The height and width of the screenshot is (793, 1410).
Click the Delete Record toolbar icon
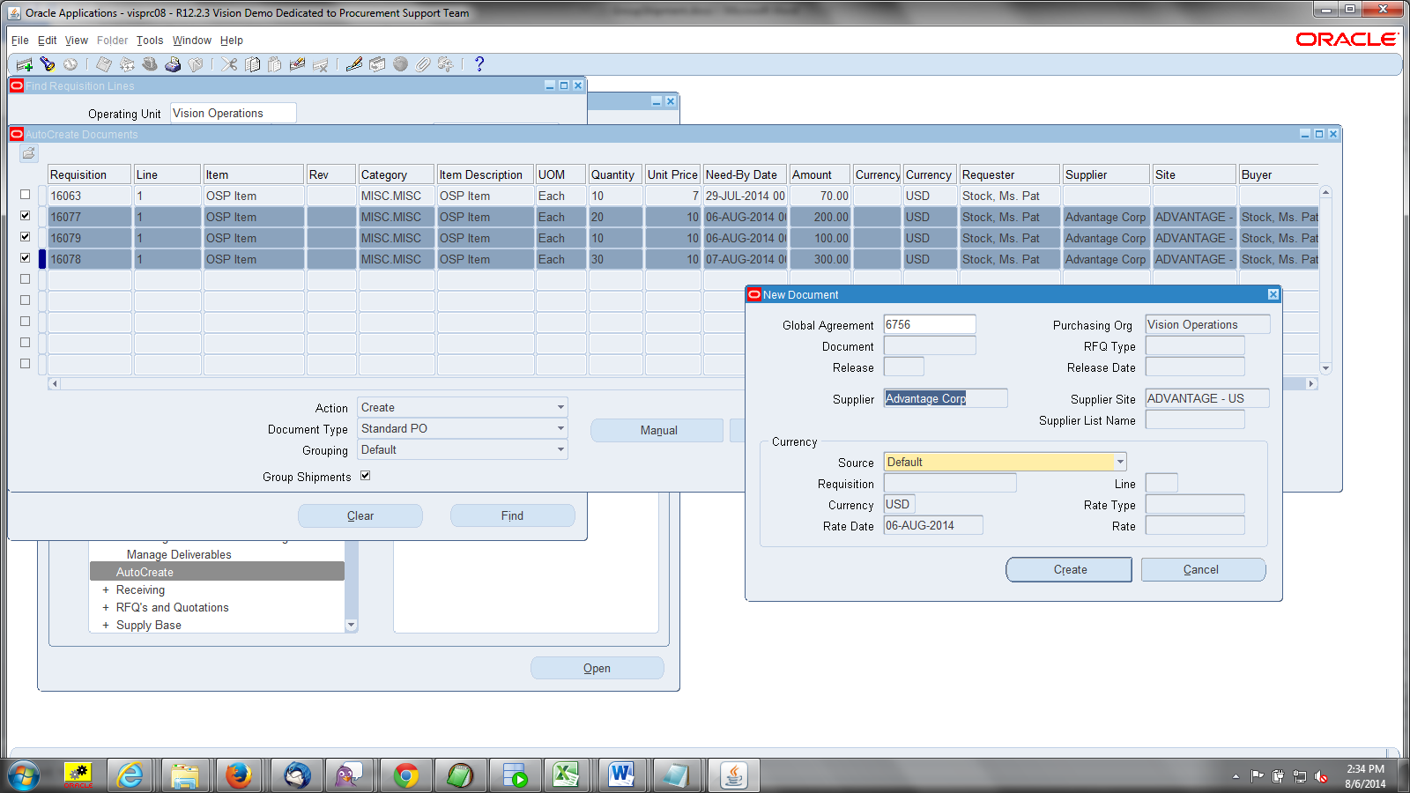tap(321, 64)
